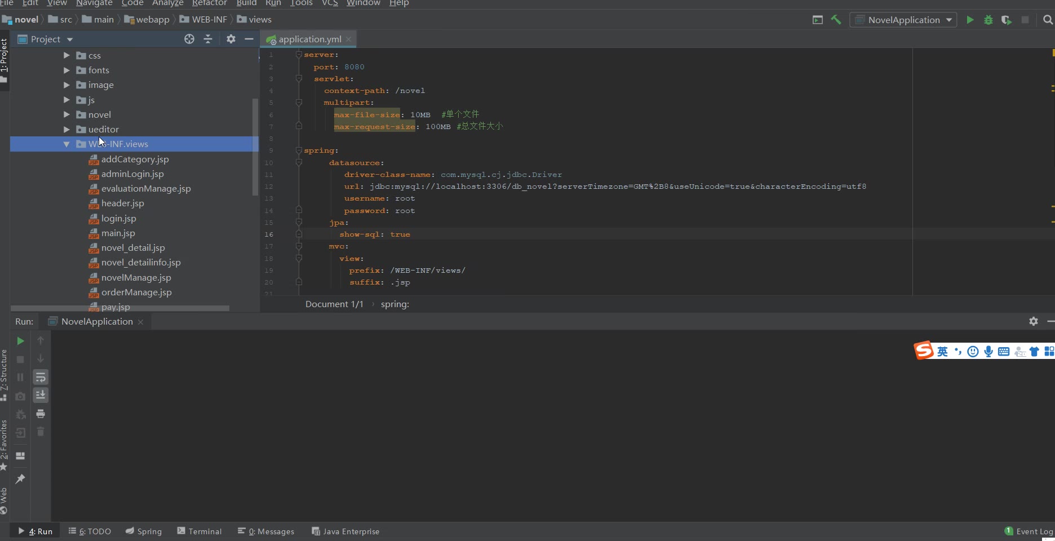Click the print icon in Run panel
The image size is (1055, 541).
(x=41, y=414)
